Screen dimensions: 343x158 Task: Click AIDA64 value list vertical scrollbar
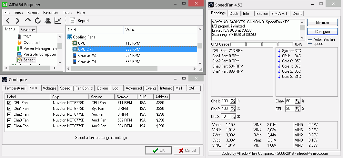pyautogui.click(x=200, y=46)
